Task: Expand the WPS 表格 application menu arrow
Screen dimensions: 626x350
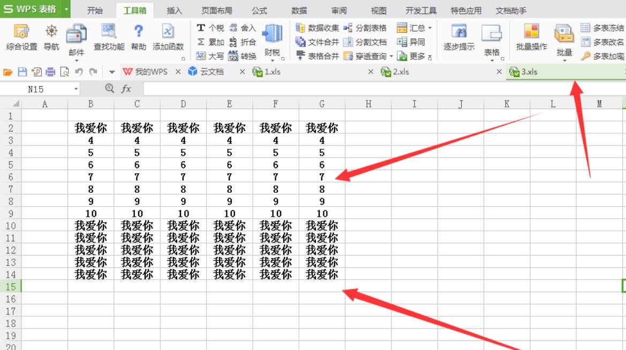Action: 66,9
